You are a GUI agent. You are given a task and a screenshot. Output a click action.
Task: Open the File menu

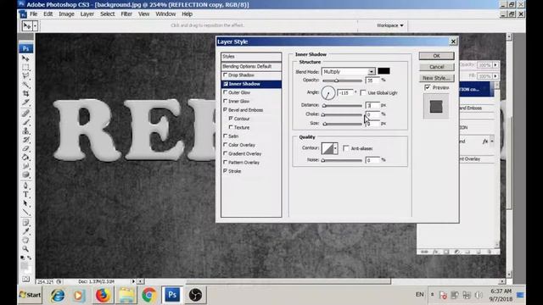click(34, 14)
